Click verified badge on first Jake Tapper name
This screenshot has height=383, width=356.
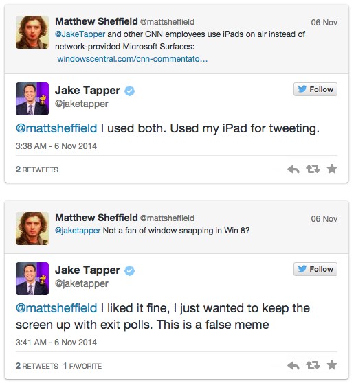130,91
